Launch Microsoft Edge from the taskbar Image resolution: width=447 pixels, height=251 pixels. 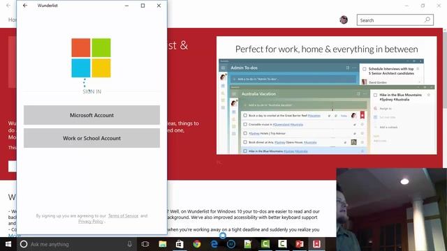[214, 244]
